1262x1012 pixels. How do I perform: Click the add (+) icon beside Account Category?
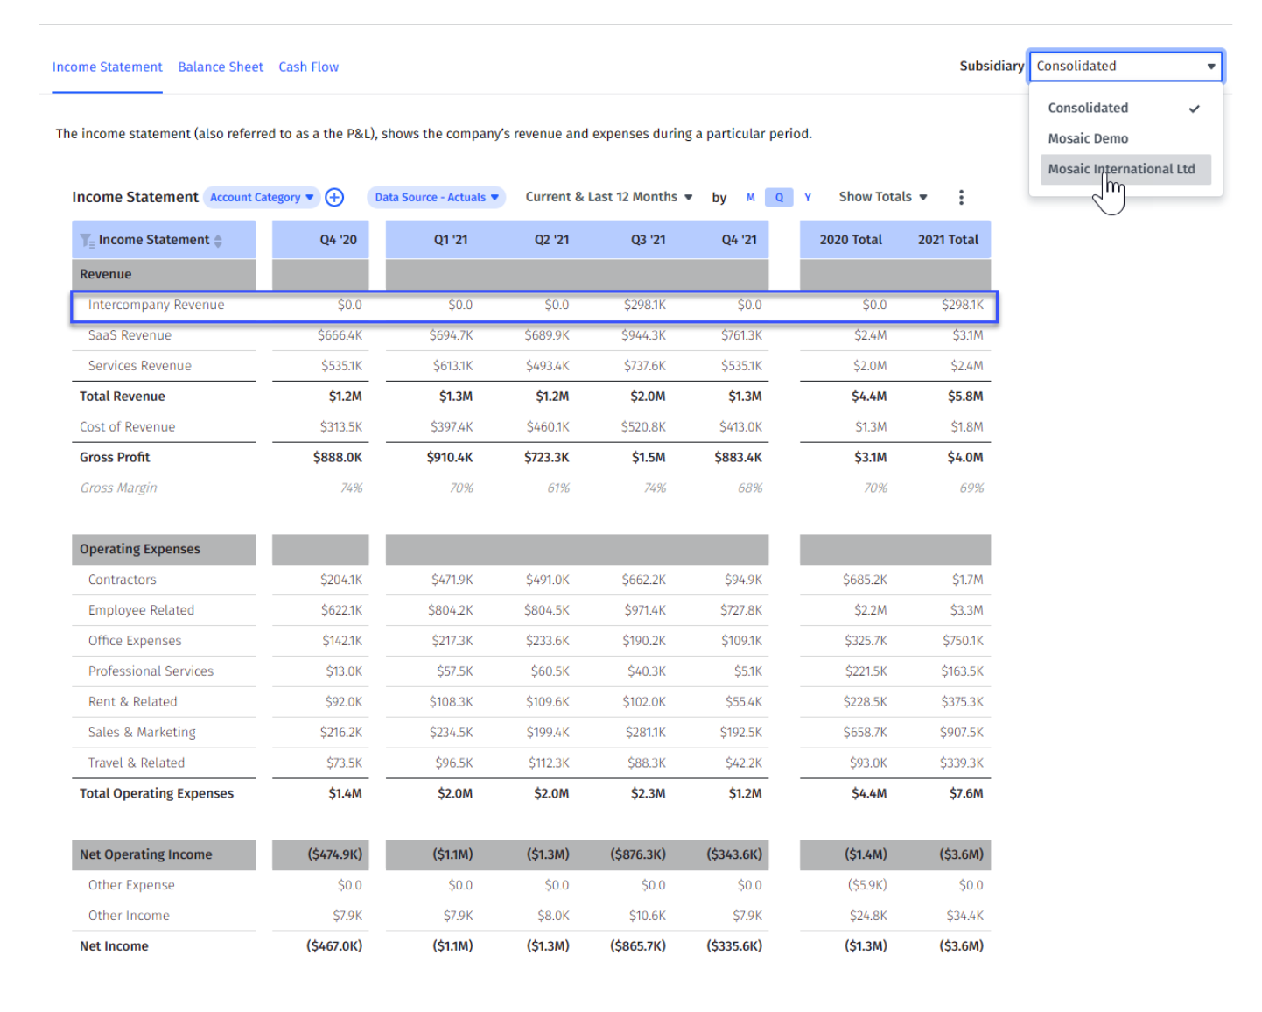tap(334, 197)
